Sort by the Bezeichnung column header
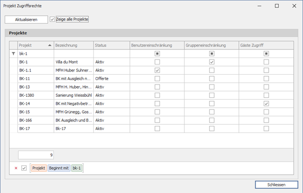The width and height of the screenshot is (303, 193). click(74, 45)
